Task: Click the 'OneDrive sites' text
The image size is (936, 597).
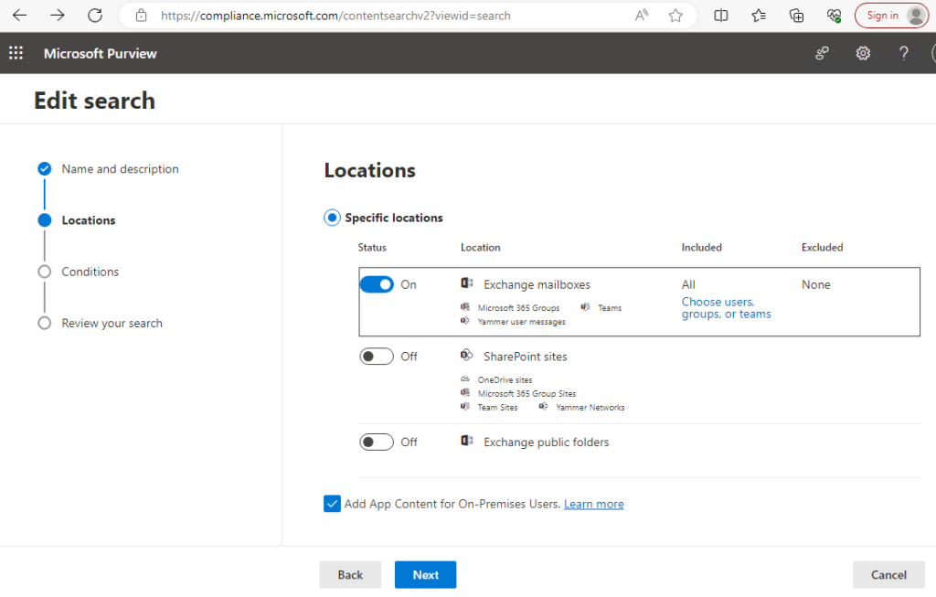Action: 505,379
